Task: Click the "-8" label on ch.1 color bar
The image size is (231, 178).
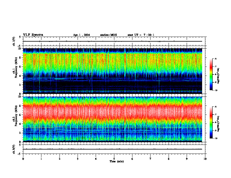Action: click(x=216, y=74)
